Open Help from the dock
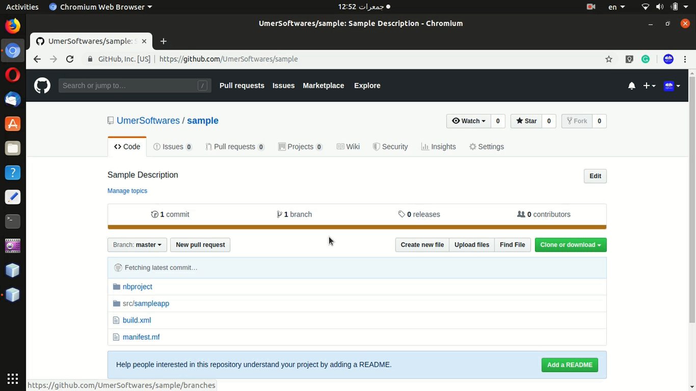Screen dimensions: 696x391 pos(13,173)
